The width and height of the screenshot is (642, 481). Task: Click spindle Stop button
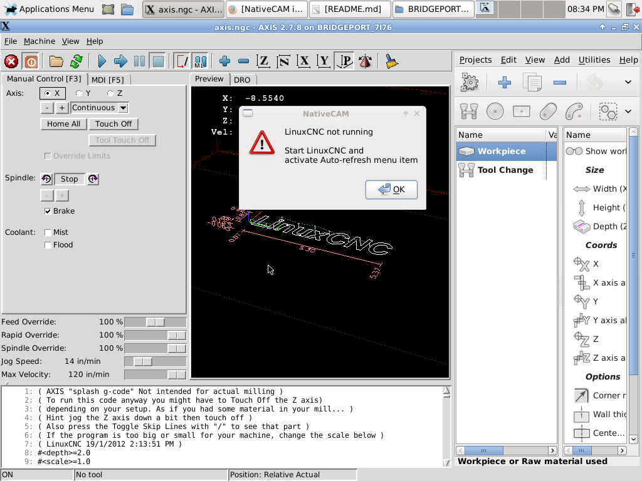(x=69, y=179)
